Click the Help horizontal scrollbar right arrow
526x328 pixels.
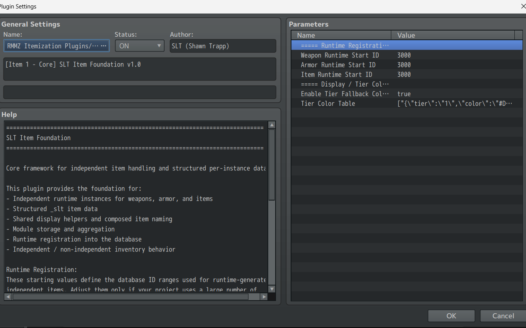click(x=264, y=297)
